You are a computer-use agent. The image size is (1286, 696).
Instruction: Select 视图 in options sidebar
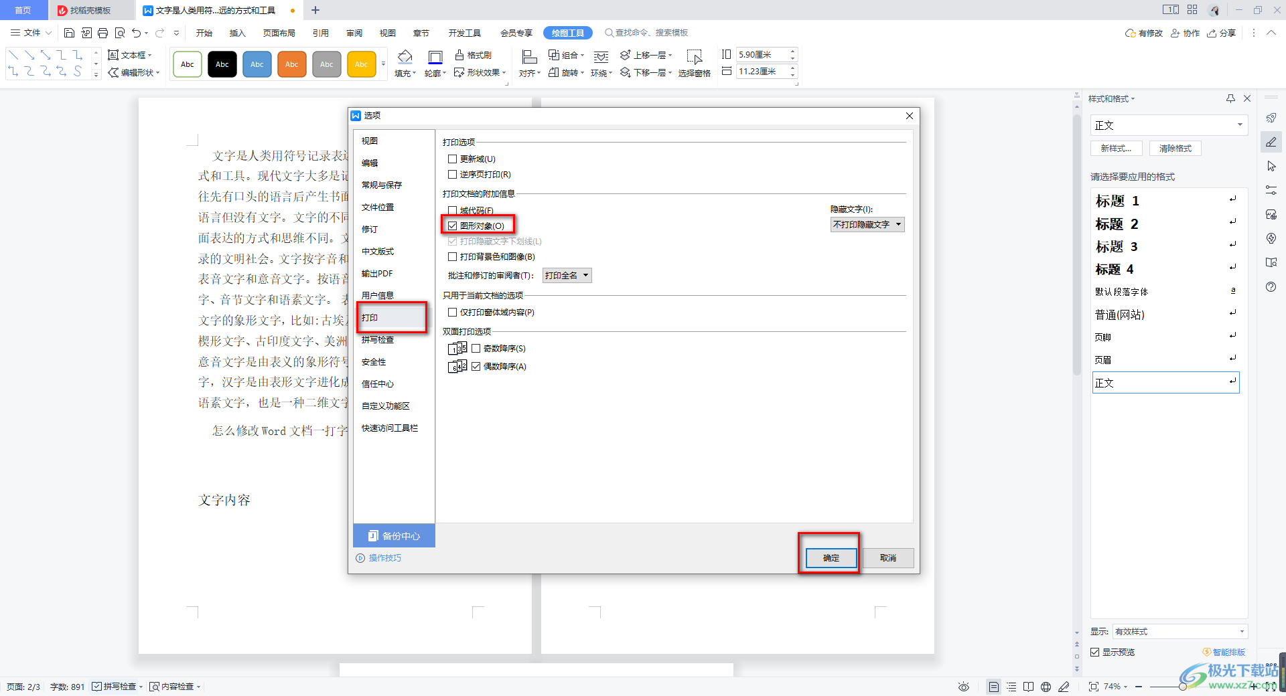click(x=370, y=141)
